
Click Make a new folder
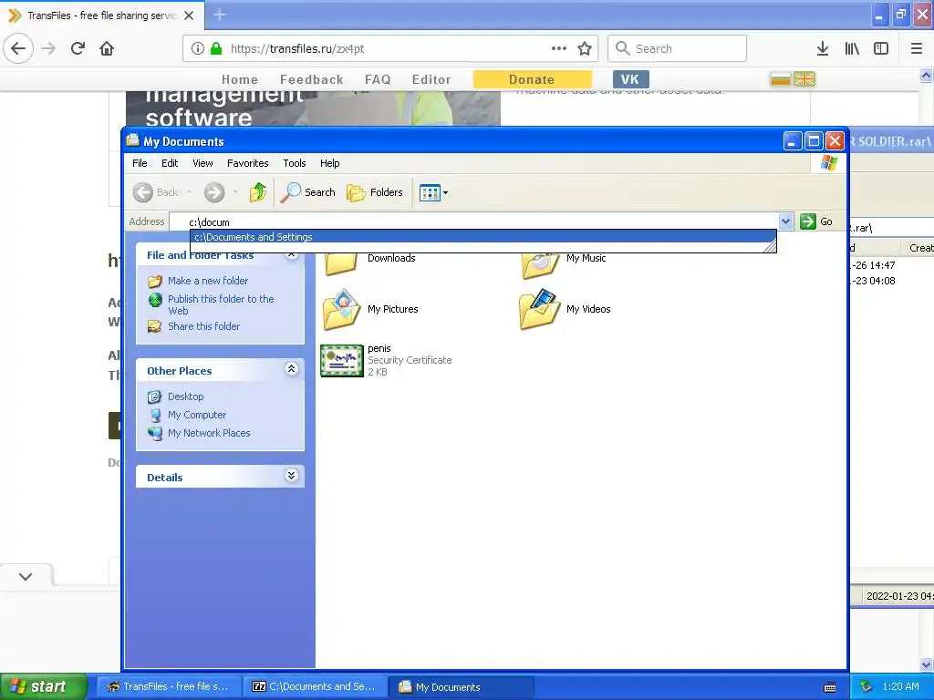coord(208,281)
